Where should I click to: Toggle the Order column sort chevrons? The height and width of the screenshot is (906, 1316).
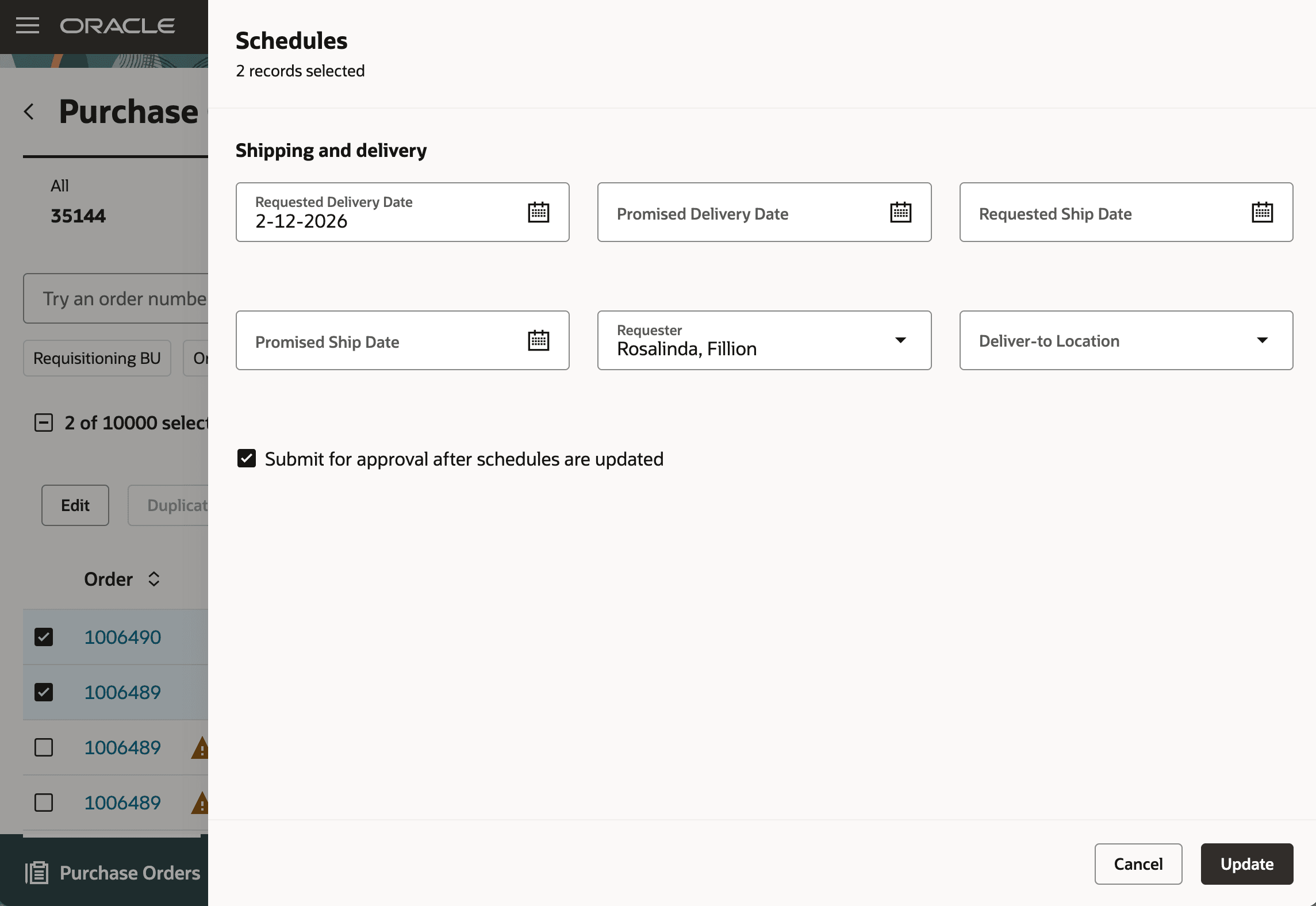154,579
